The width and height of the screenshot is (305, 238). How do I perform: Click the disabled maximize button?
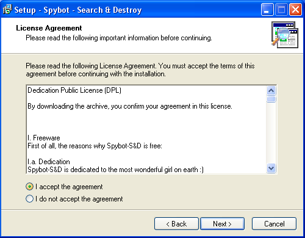(x=281, y=9)
